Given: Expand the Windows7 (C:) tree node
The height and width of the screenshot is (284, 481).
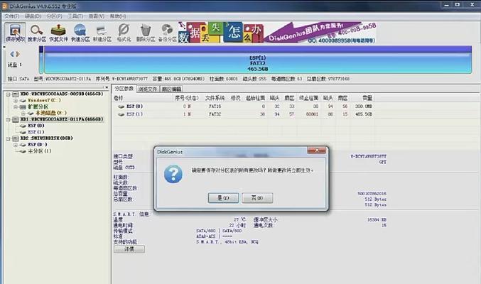Looking at the screenshot, I should [x=16, y=101].
